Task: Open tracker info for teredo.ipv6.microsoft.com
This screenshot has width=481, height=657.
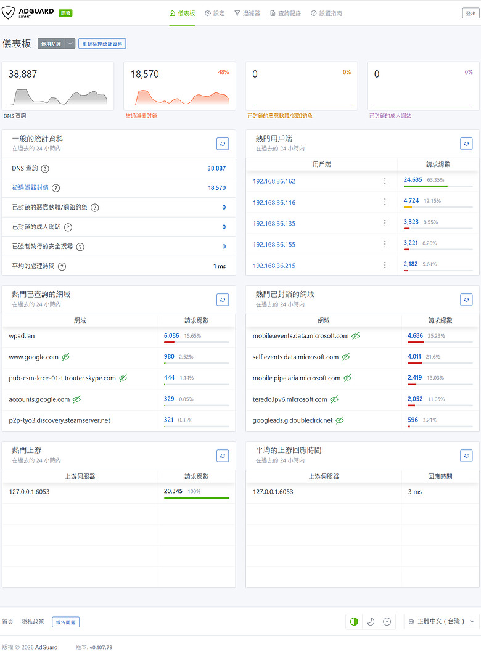Action: (334, 399)
